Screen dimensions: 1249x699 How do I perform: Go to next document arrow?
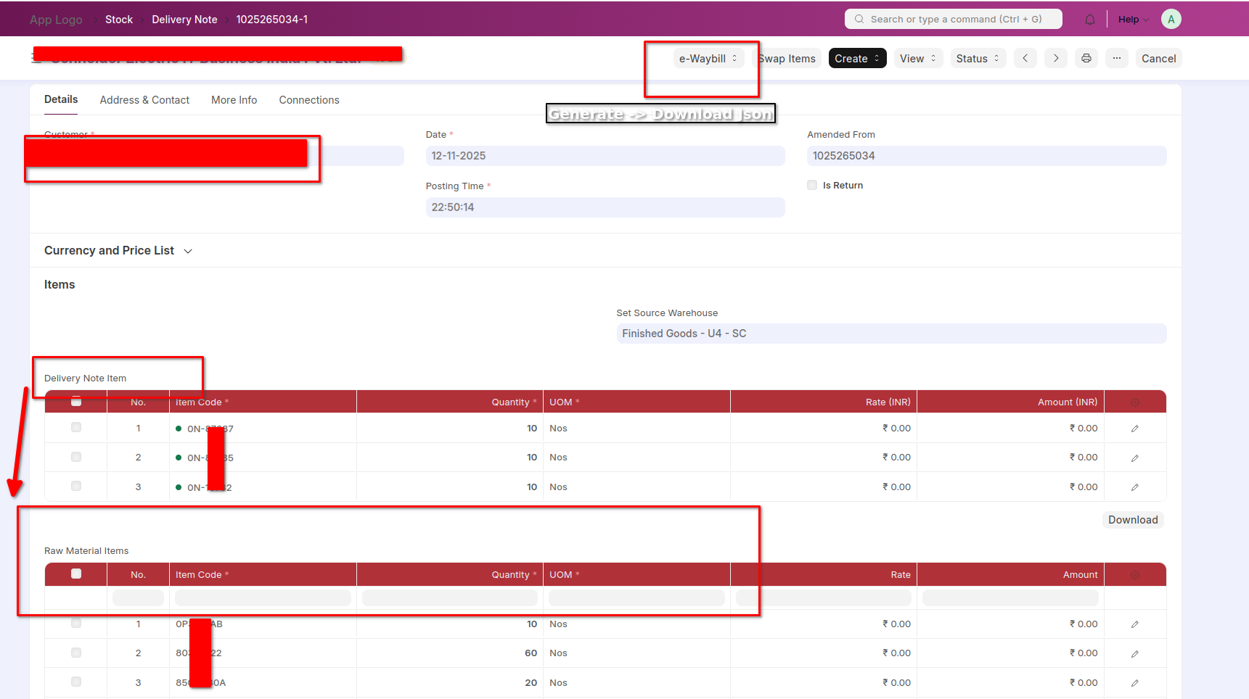pos(1056,59)
